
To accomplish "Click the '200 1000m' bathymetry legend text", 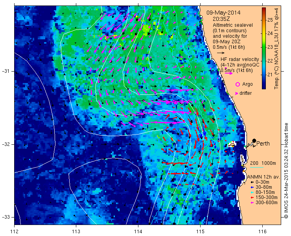I will [x=263, y=163].
